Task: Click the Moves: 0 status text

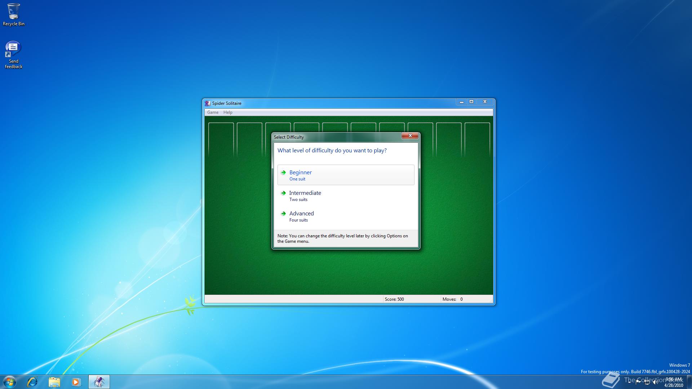Action: tap(453, 299)
